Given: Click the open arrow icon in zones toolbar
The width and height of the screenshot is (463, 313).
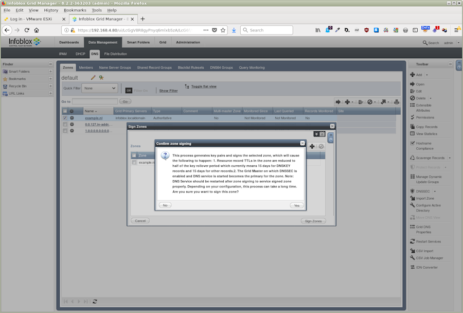Looking at the screenshot, I should 338,102.
